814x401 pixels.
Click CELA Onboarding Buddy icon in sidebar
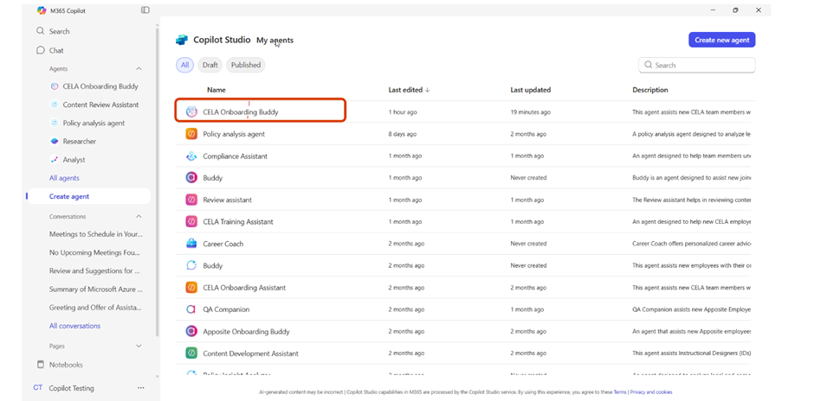(x=55, y=86)
